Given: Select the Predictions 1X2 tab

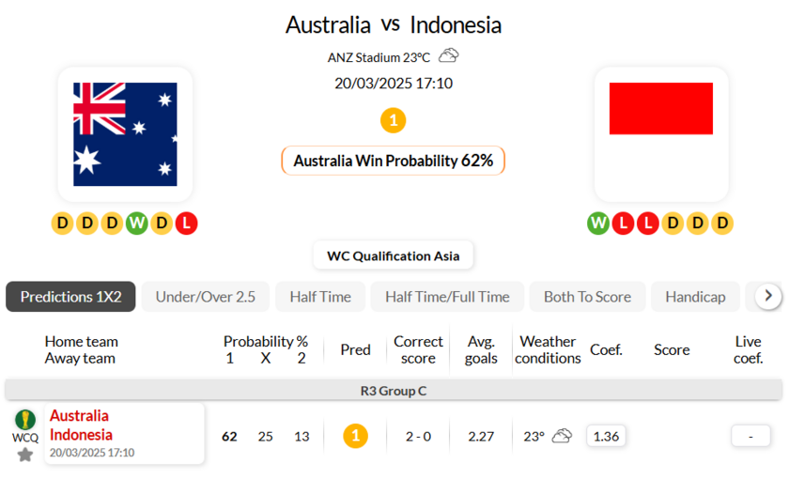Looking at the screenshot, I should [70, 297].
